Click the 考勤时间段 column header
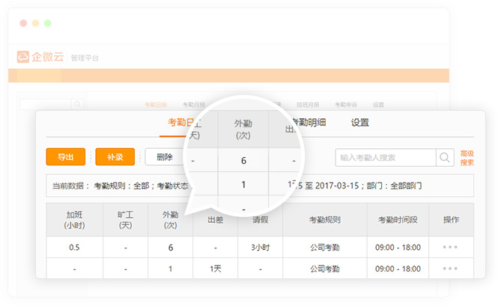This screenshot has height=306, width=498. click(398, 220)
